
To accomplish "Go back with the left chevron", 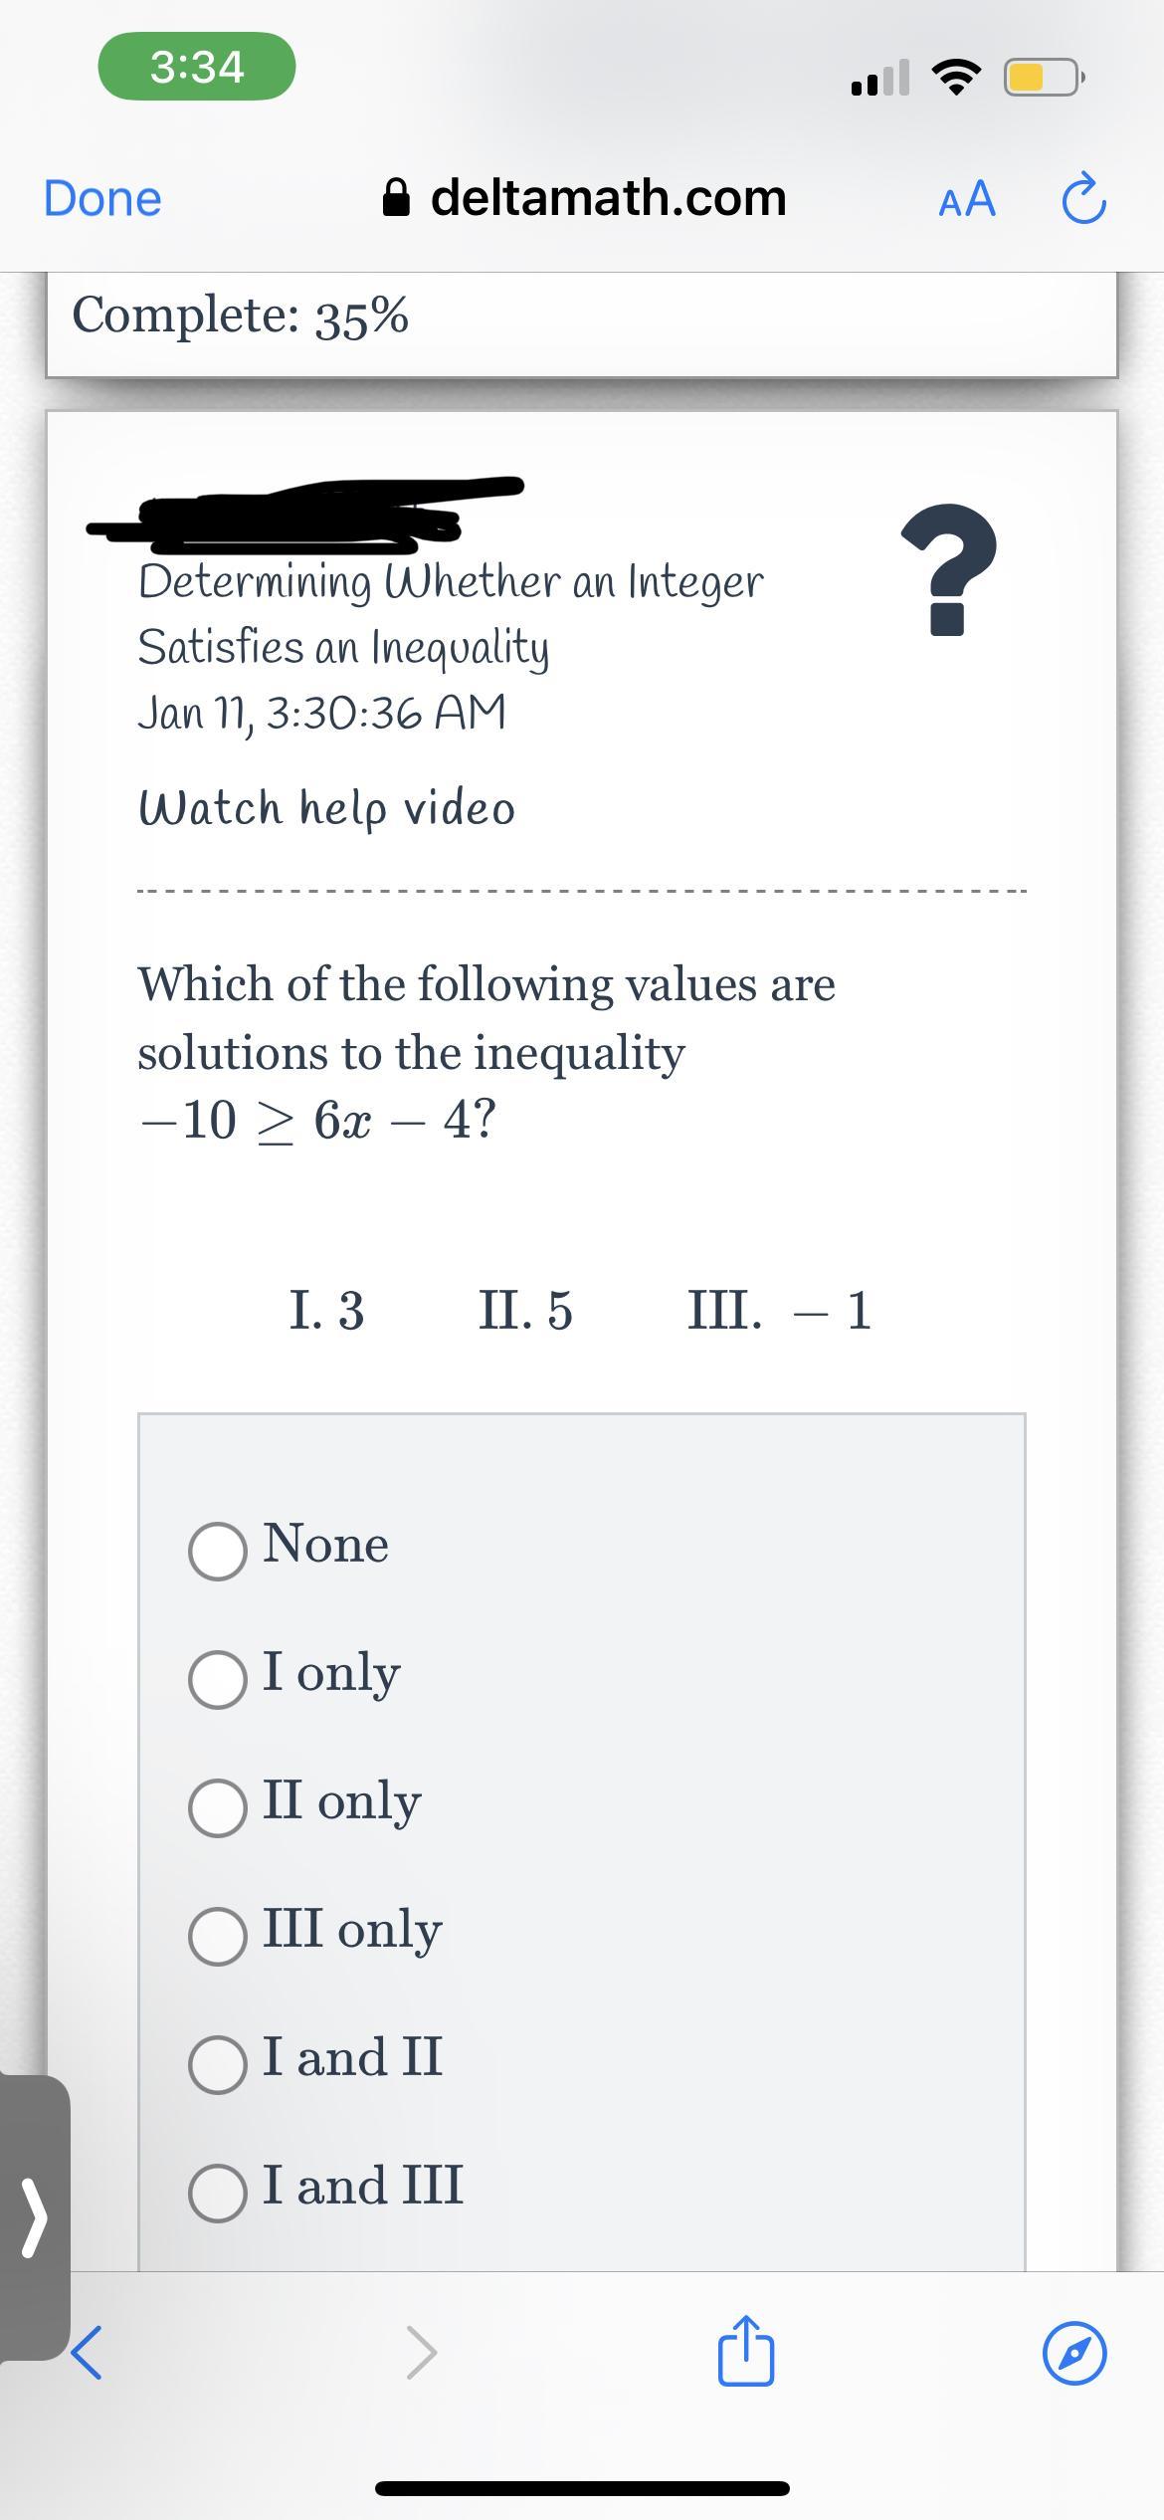I will (x=88, y=2353).
